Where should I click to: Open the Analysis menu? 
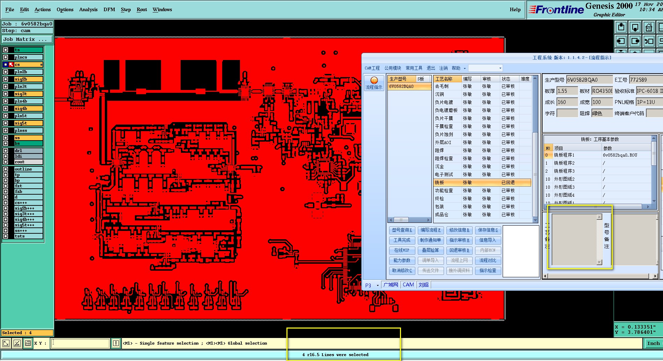tap(88, 9)
